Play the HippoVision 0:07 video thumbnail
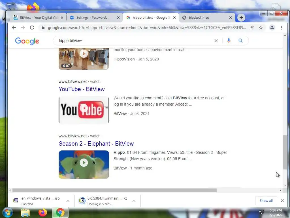This screenshot has height=218, width=290. coord(84,58)
